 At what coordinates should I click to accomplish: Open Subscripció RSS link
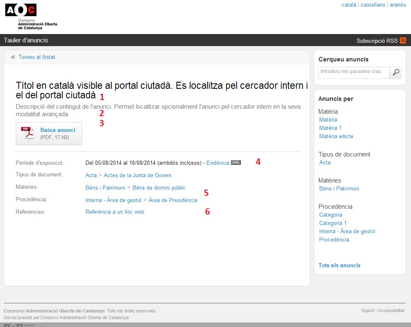pos(377,41)
